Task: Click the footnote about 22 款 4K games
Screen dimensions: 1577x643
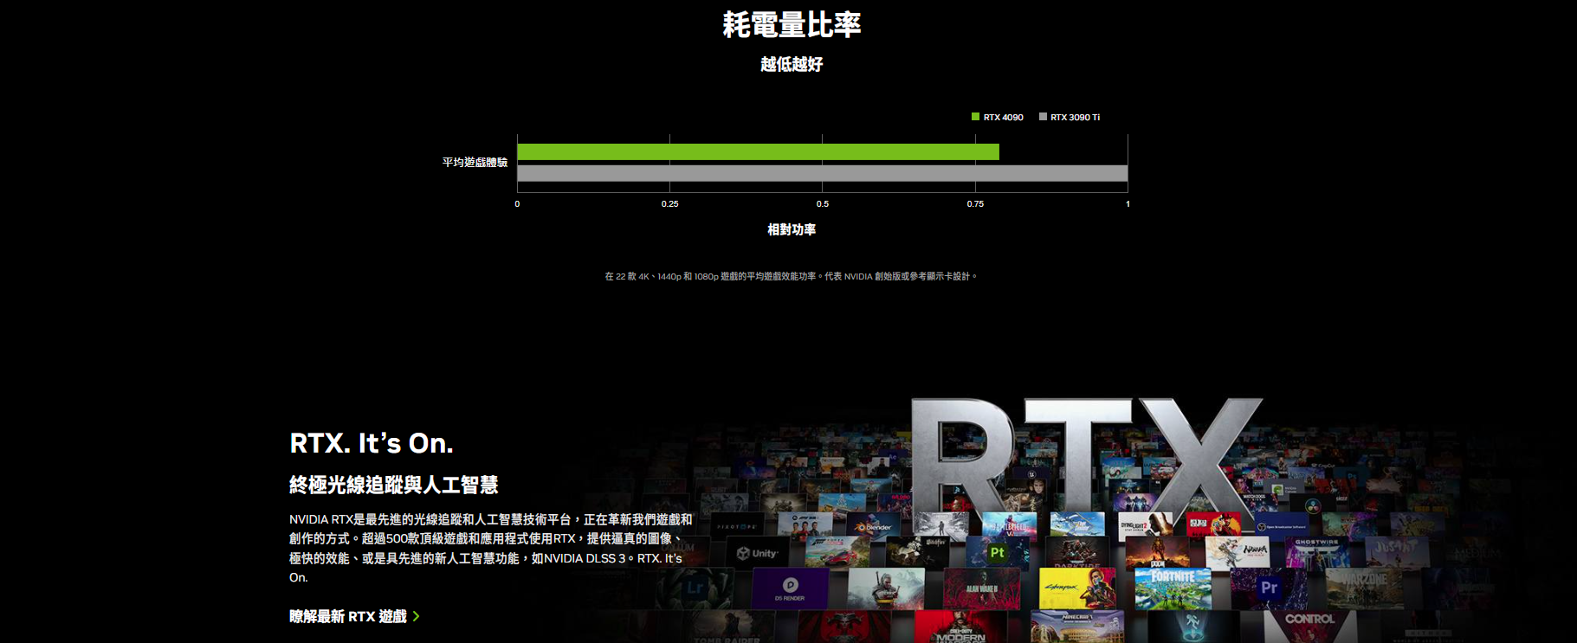Action: click(791, 277)
